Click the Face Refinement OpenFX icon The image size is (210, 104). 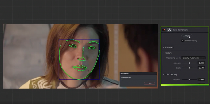pyautogui.click(x=169, y=30)
